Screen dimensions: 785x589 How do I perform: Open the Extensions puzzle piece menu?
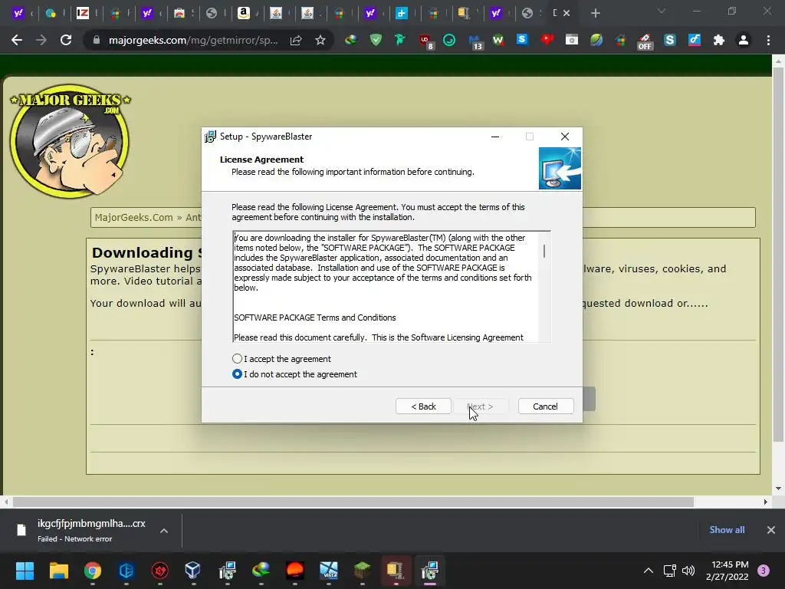[x=719, y=40]
